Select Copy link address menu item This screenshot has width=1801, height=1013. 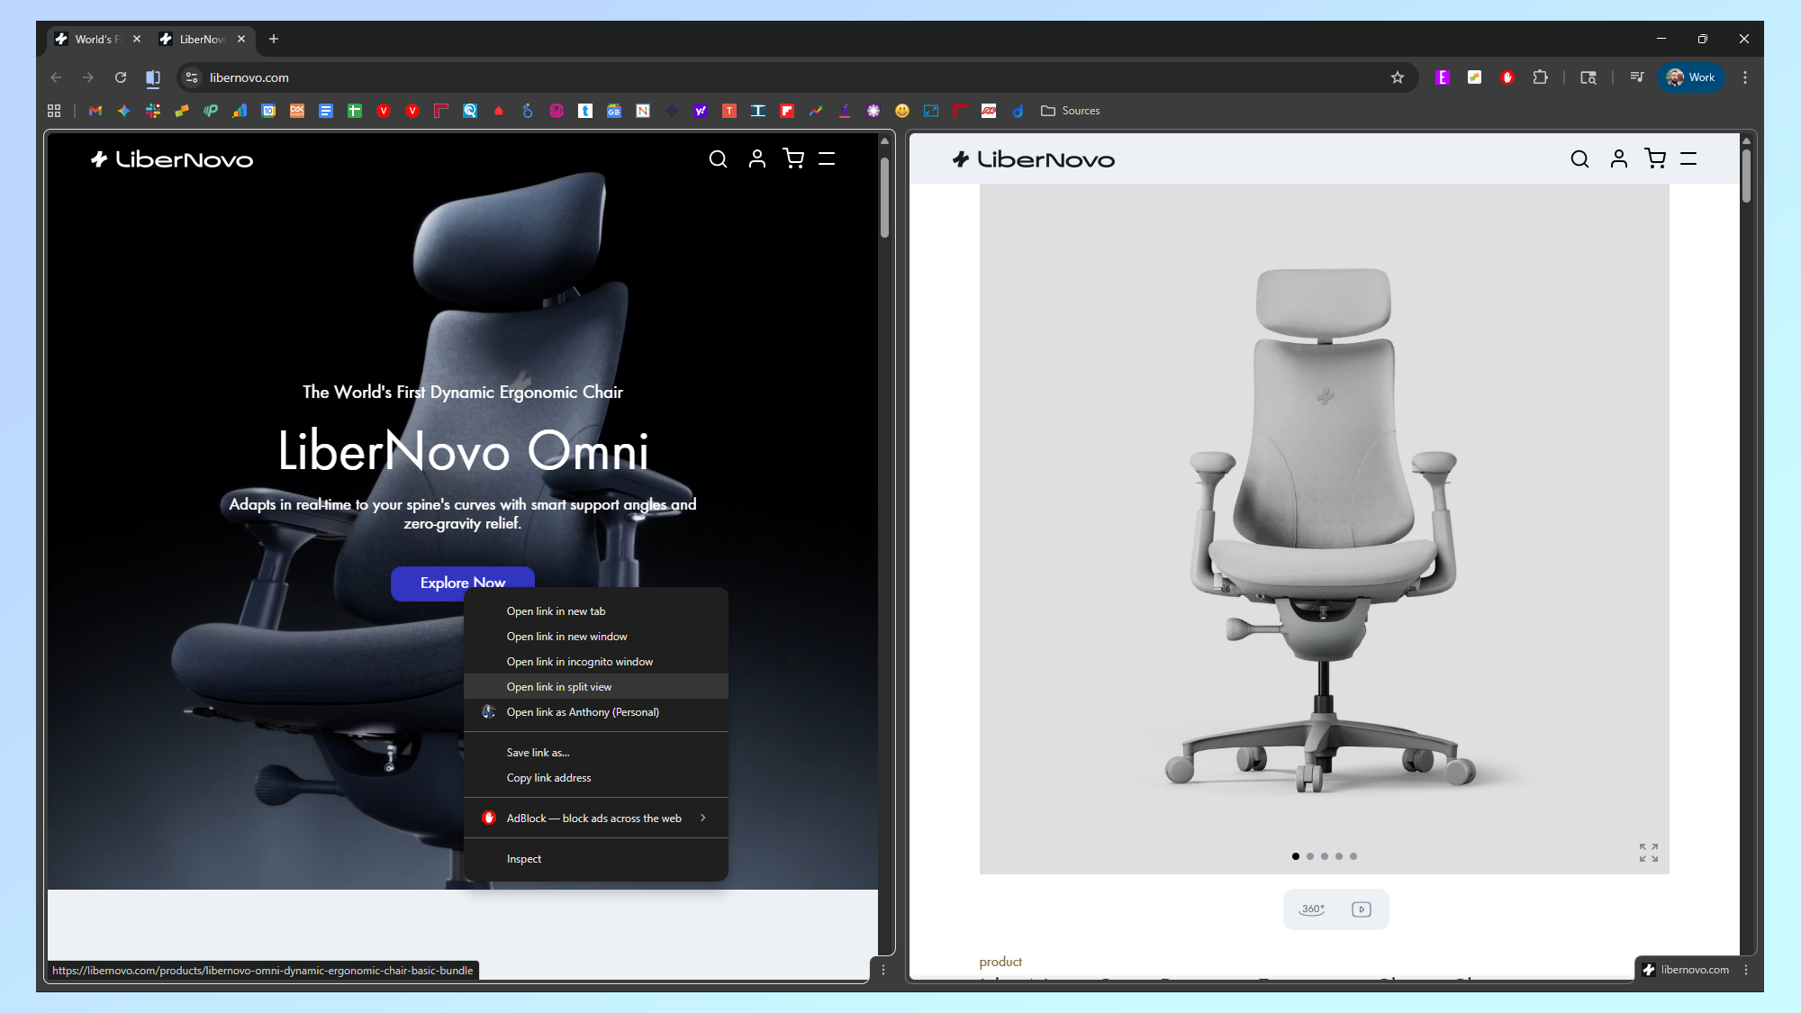[x=548, y=778]
